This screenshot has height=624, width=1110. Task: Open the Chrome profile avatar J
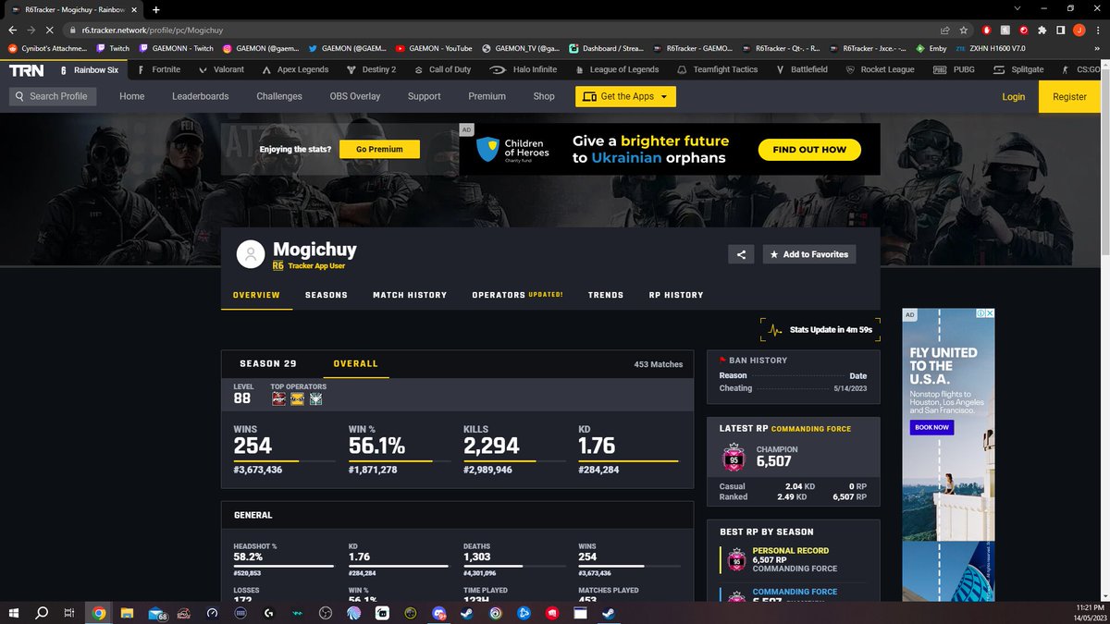[x=1080, y=30]
